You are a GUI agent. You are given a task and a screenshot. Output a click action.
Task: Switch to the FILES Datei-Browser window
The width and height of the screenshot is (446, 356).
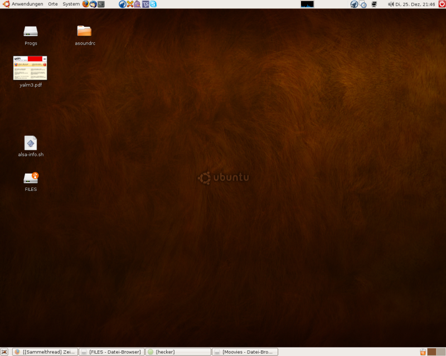(111, 352)
